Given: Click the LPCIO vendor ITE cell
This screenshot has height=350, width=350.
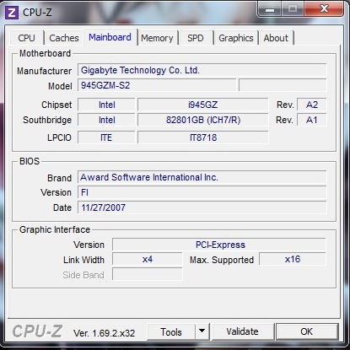Looking at the screenshot, I should (106, 137).
